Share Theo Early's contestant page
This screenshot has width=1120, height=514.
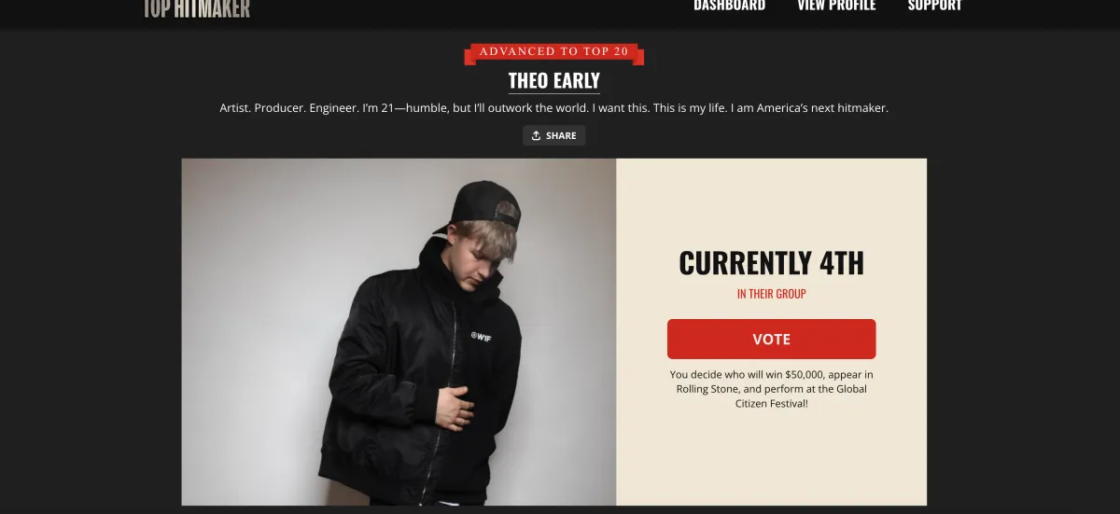[554, 135]
